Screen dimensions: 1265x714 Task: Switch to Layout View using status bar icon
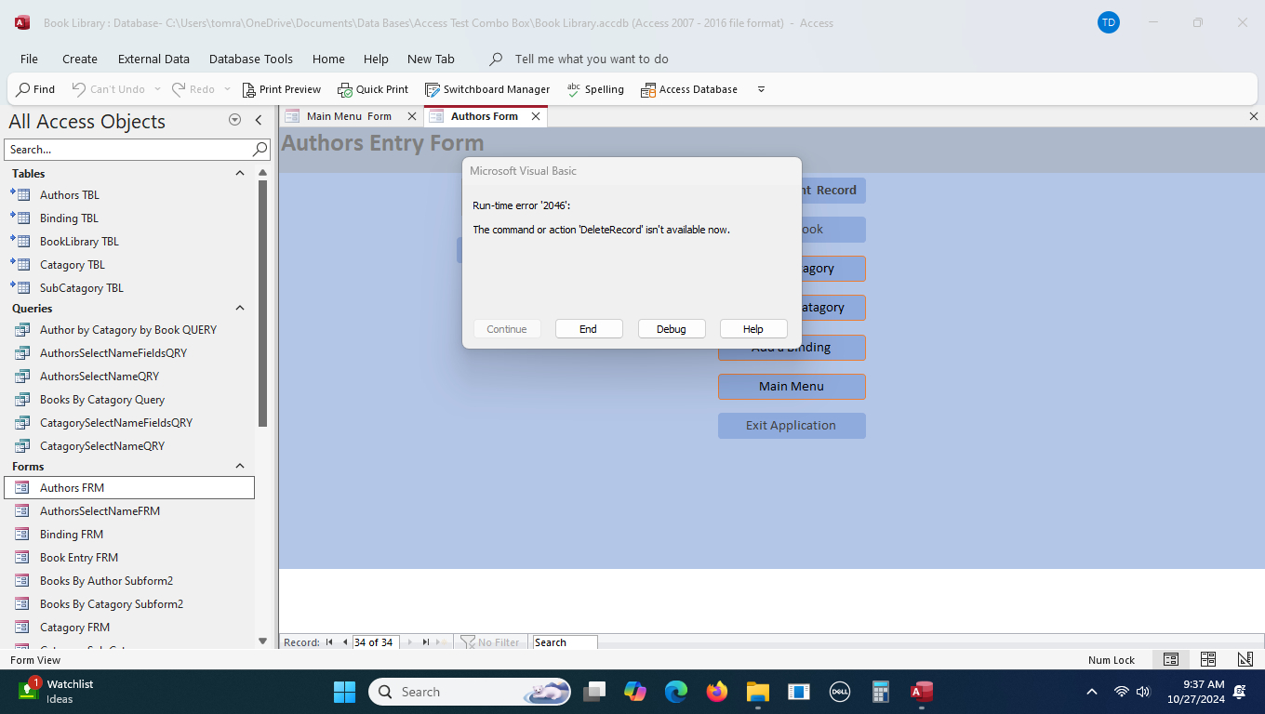pos(1208,659)
